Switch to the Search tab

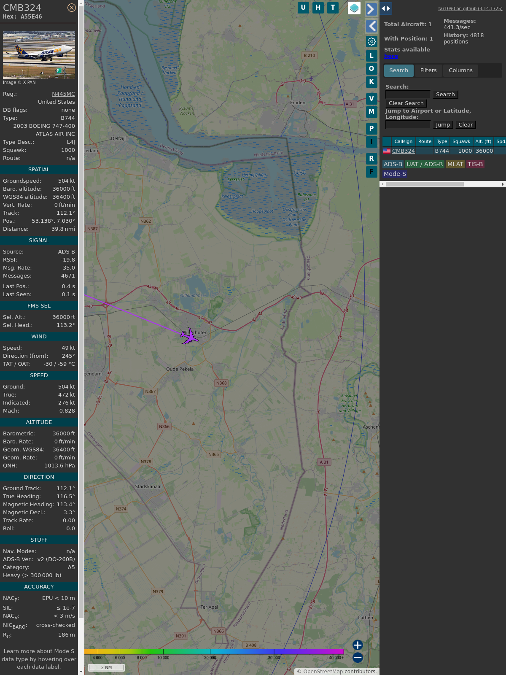click(399, 70)
